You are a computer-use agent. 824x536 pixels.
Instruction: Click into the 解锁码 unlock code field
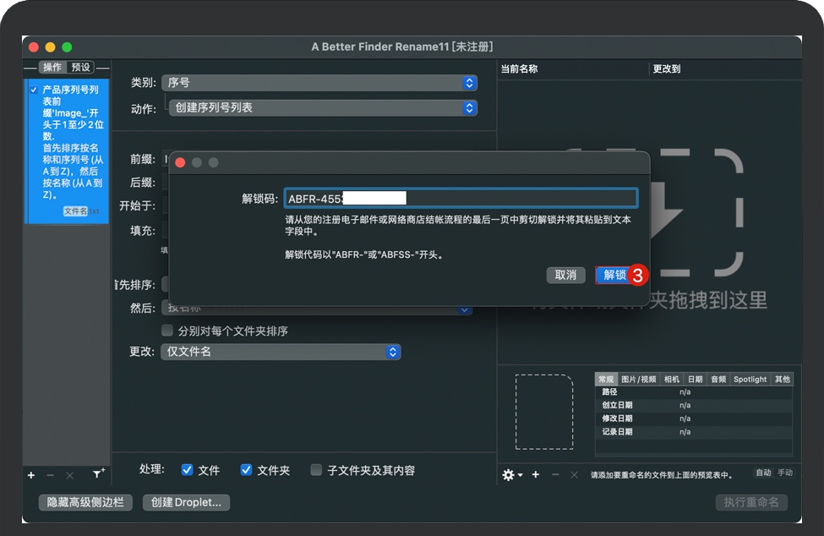tap(461, 198)
